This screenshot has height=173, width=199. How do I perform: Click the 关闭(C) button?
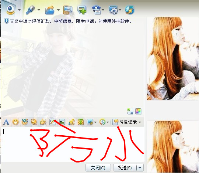[98, 168]
